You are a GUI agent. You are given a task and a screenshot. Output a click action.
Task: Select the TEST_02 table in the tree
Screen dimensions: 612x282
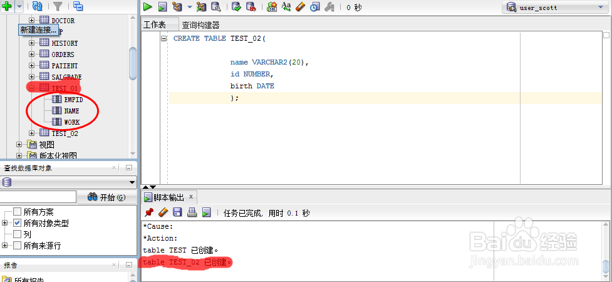tap(65, 133)
